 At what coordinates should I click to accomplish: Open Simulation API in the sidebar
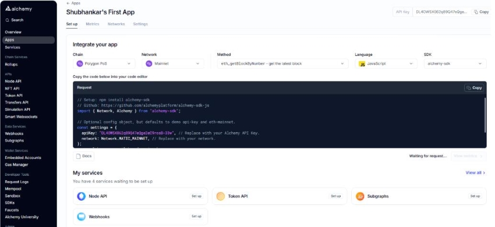click(17, 109)
